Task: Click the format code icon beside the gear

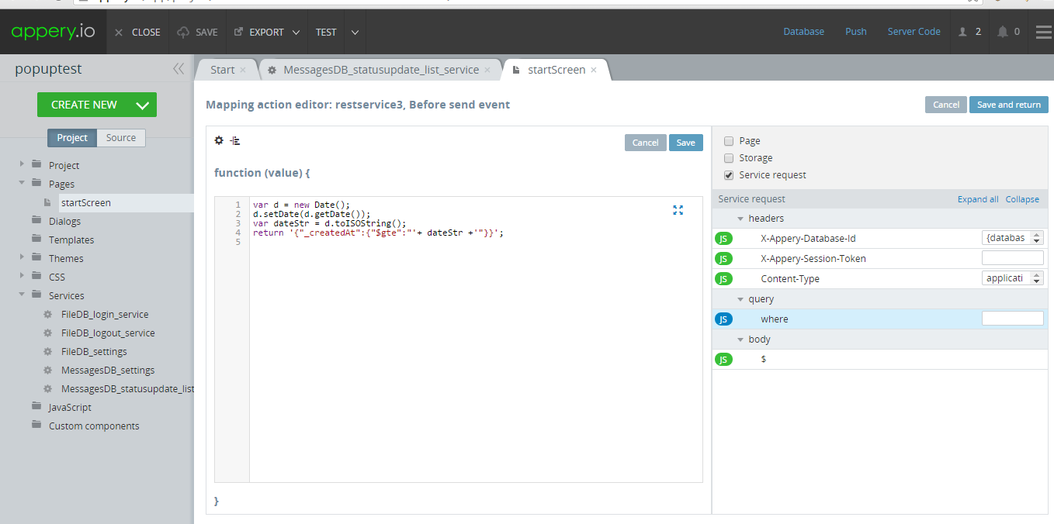Action: 235,141
